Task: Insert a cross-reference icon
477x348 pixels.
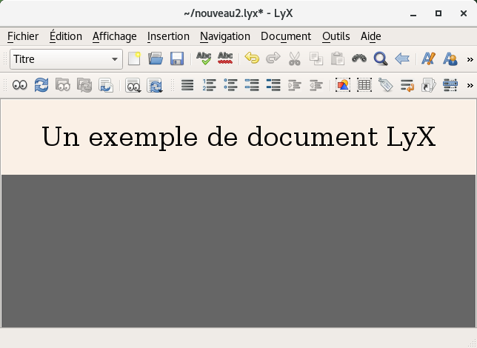Action: (407, 85)
